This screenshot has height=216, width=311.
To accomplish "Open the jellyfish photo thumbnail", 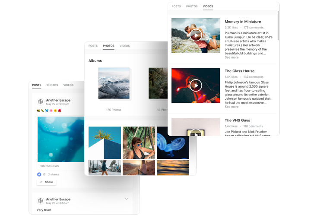I will pyautogui.click(x=173, y=143).
